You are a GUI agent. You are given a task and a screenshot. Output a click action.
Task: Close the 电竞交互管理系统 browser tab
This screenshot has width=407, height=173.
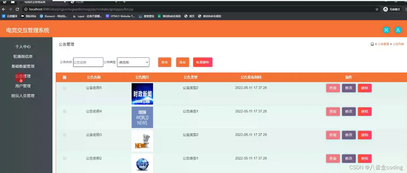point(64,2)
